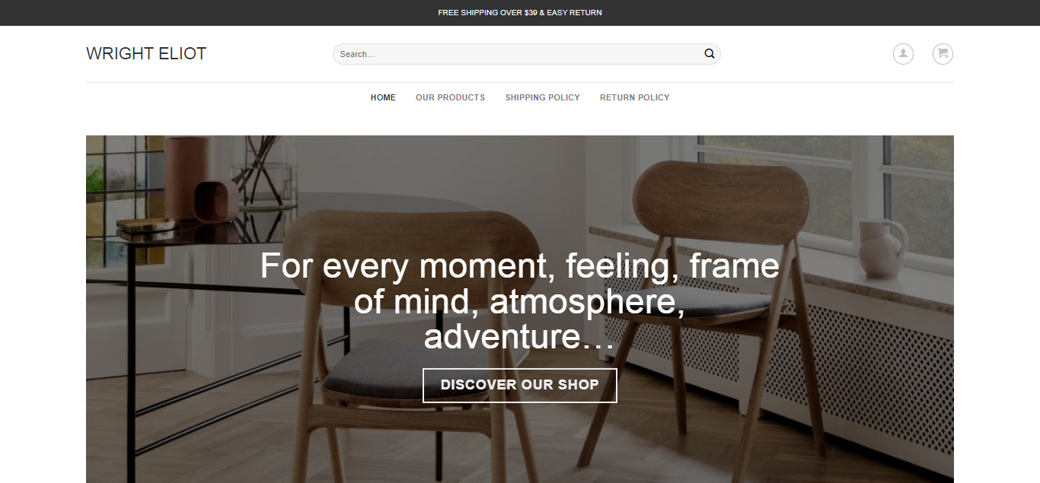Viewport: 1040px width, 483px height.
Task: Open the RETURN POLICY page
Action: point(634,97)
